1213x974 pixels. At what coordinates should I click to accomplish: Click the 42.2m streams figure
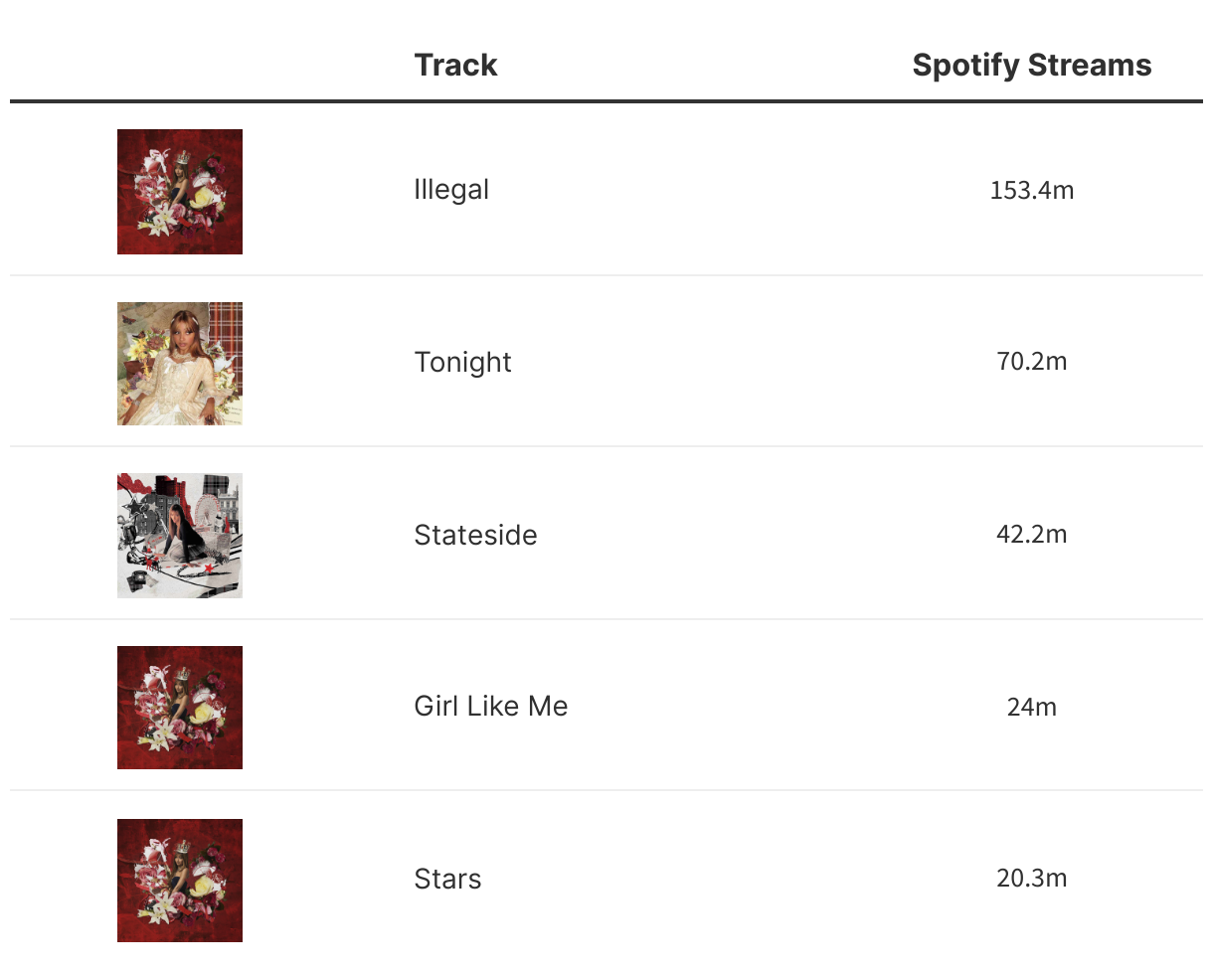pos(1031,535)
